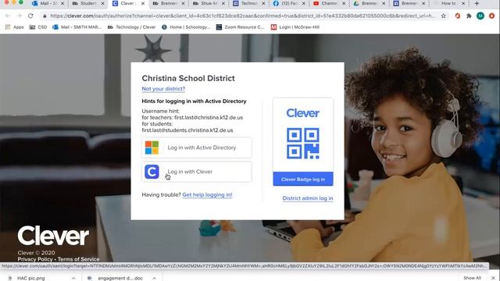Image resolution: width=500 pixels, height=281 pixels.
Task: Switch to the Technology tab
Action: (249, 3)
